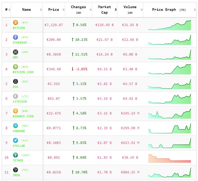Select the Tether coin icon

[x=16, y=155]
